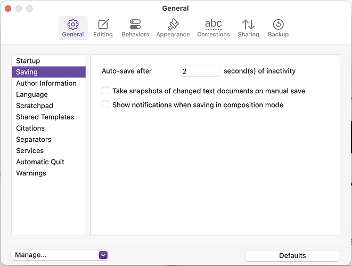352x266 pixels.
Task: Select Citations in the sidebar
Action: click(48, 128)
